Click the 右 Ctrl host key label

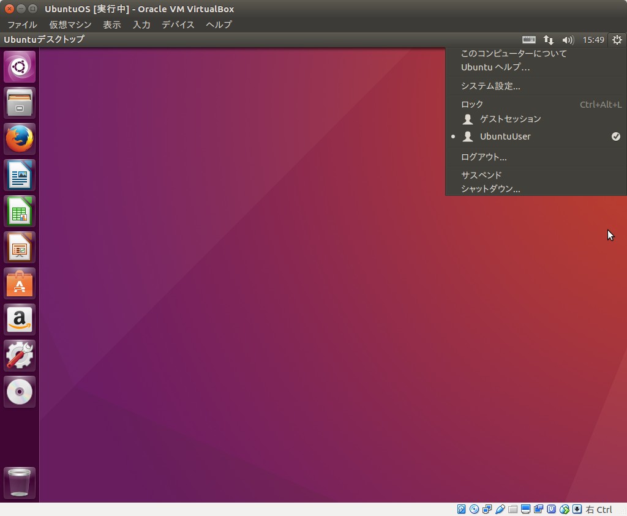(599, 510)
